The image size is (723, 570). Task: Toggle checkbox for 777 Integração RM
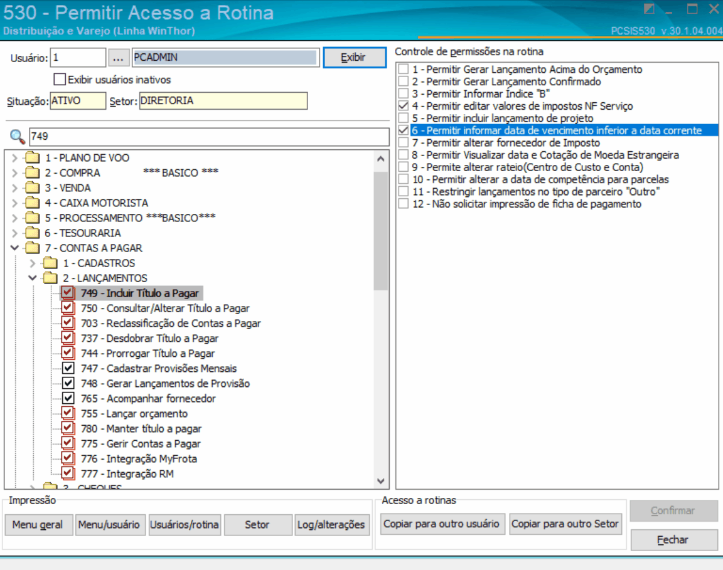click(x=68, y=473)
